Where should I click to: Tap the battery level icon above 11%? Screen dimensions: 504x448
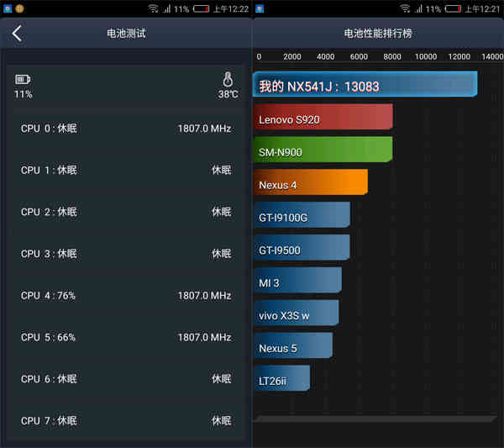pos(23,79)
